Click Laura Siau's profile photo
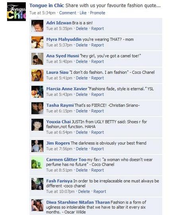Image resolution: width=185 pixels, height=215 pixels. coord(37,75)
